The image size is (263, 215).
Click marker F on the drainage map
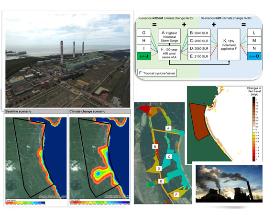pyautogui.click(x=176, y=195)
